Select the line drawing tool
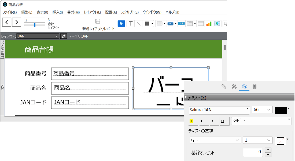295x161 pixels. coord(138,23)
